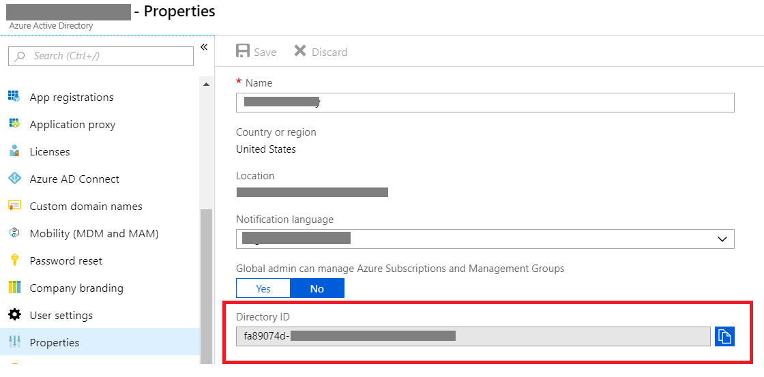Select Properties in the sidebar
The image size is (764, 377).
coord(55,342)
